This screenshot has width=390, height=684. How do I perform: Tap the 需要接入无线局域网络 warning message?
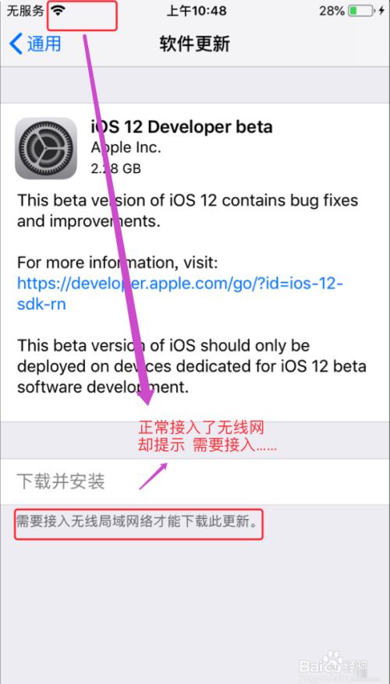136,522
